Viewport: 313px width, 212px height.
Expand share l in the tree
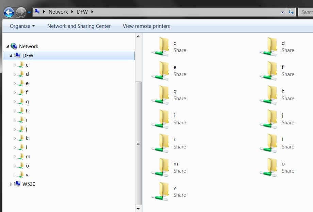pyautogui.click(x=14, y=147)
